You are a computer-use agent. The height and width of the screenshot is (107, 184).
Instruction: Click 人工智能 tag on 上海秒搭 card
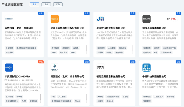click(x=112, y=48)
